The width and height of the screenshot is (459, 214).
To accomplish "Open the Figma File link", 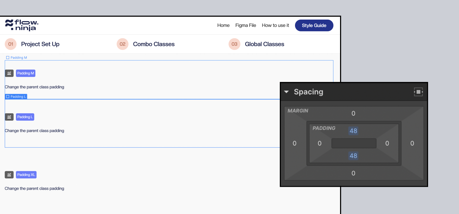I will coord(245,25).
